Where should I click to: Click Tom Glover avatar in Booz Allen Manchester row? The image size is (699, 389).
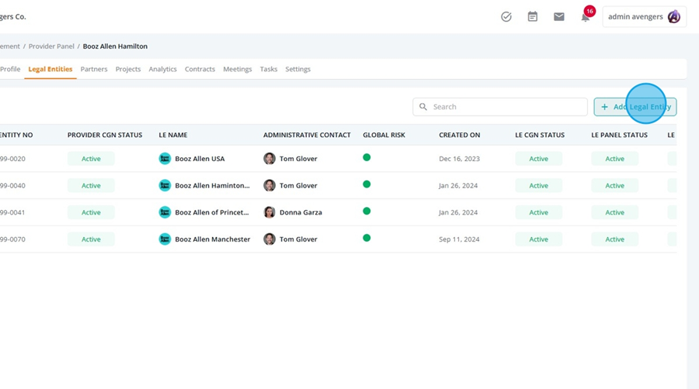point(270,239)
